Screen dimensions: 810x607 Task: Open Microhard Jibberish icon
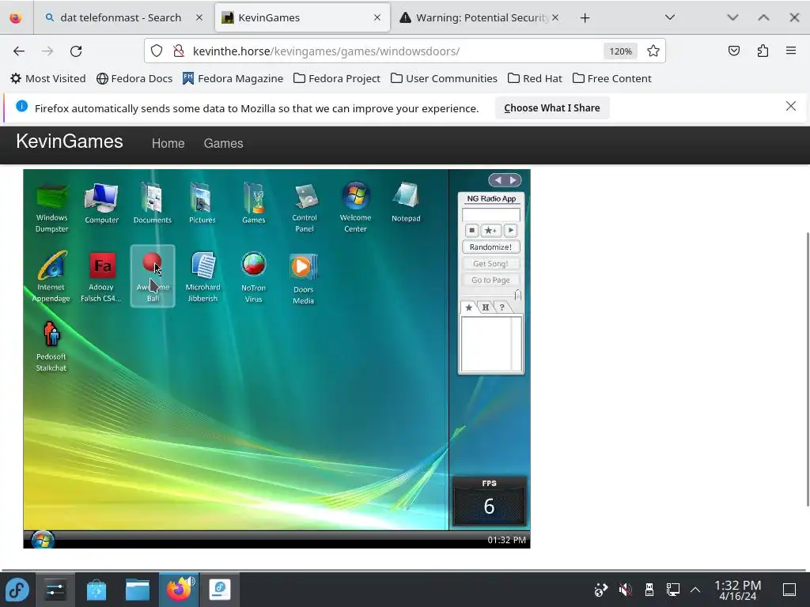203,277
